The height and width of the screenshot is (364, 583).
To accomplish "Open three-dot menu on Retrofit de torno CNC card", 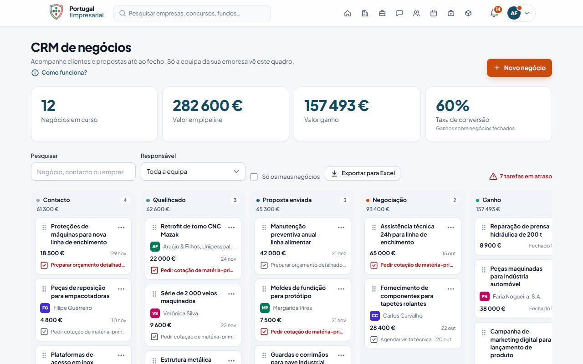I will click(x=231, y=227).
